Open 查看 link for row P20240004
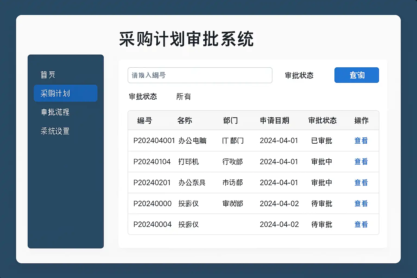 [x=361, y=224]
